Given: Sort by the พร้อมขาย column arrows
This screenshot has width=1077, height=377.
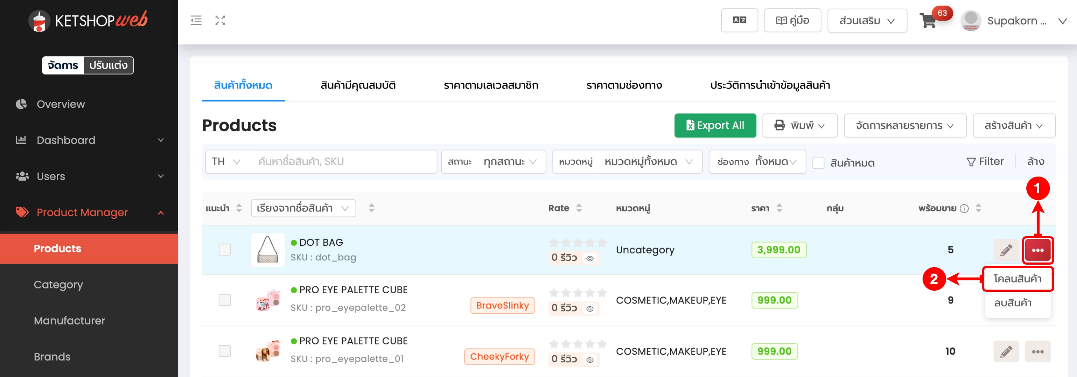Looking at the screenshot, I should [x=978, y=208].
